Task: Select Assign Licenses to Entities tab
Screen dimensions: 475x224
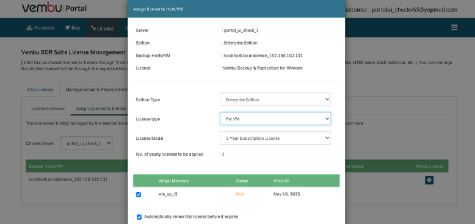Action: 101,109
